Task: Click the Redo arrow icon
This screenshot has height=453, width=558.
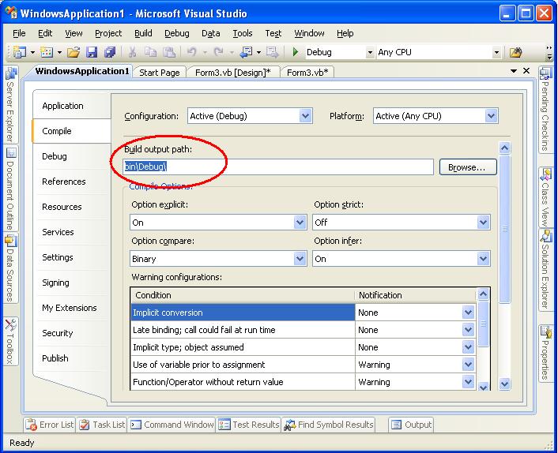Action: (x=218, y=52)
